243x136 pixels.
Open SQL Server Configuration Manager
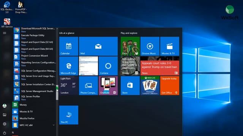coord(34,71)
